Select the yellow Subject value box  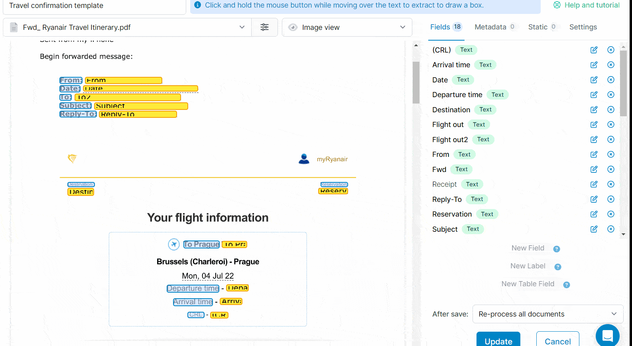click(x=141, y=106)
